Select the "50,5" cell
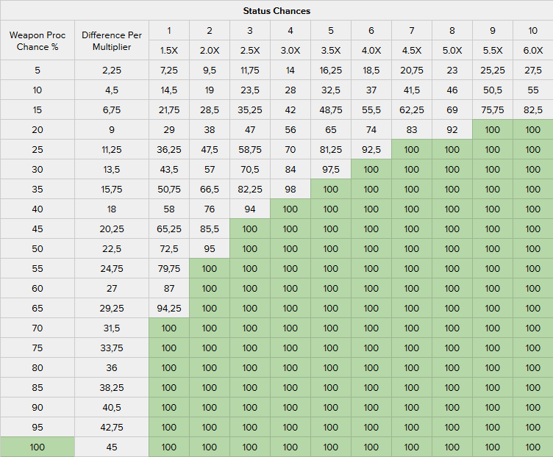The image size is (553, 457). [x=493, y=90]
